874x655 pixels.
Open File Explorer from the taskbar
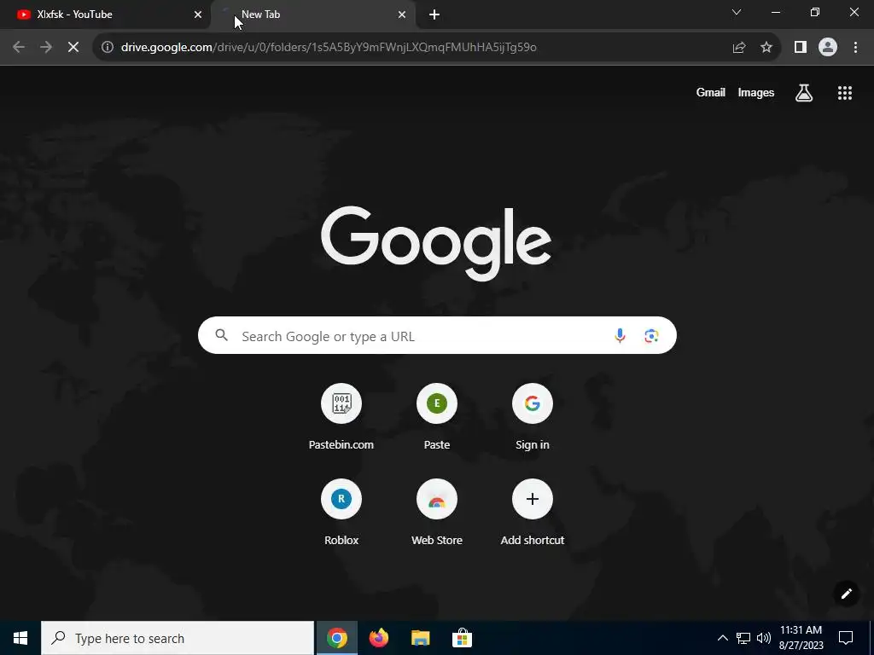click(420, 638)
